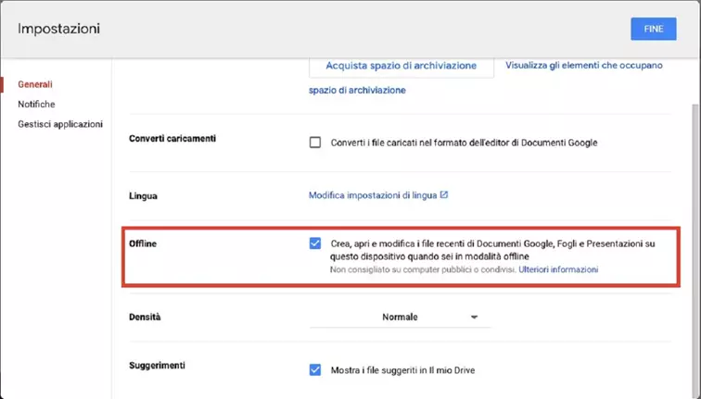The height and width of the screenshot is (399, 701).
Task: Click the FINE button
Action: click(x=653, y=29)
